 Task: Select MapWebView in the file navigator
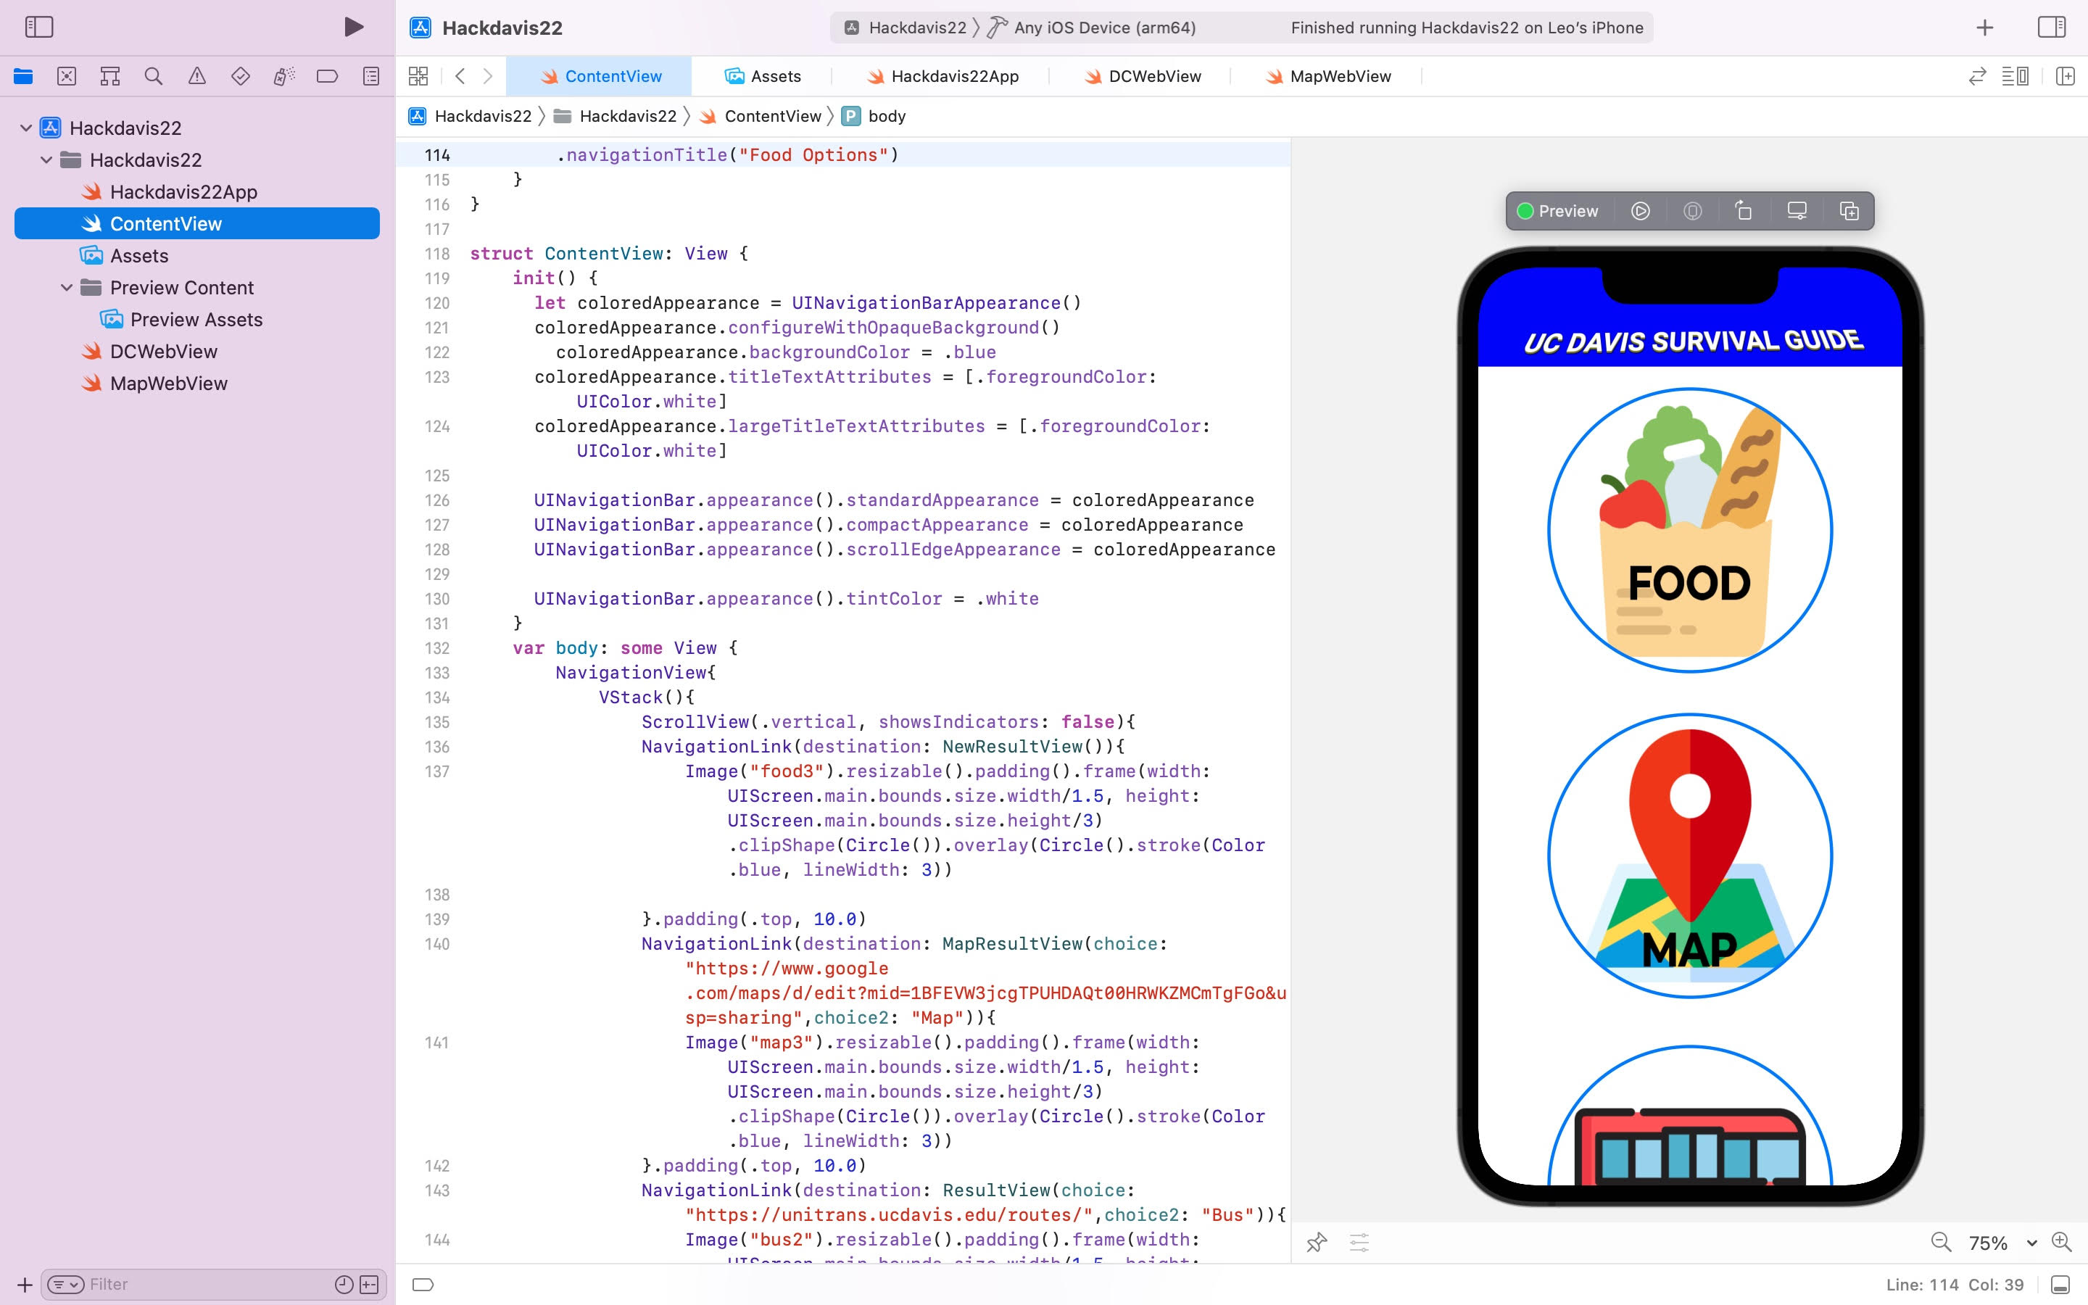pyautogui.click(x=168, y=384)
